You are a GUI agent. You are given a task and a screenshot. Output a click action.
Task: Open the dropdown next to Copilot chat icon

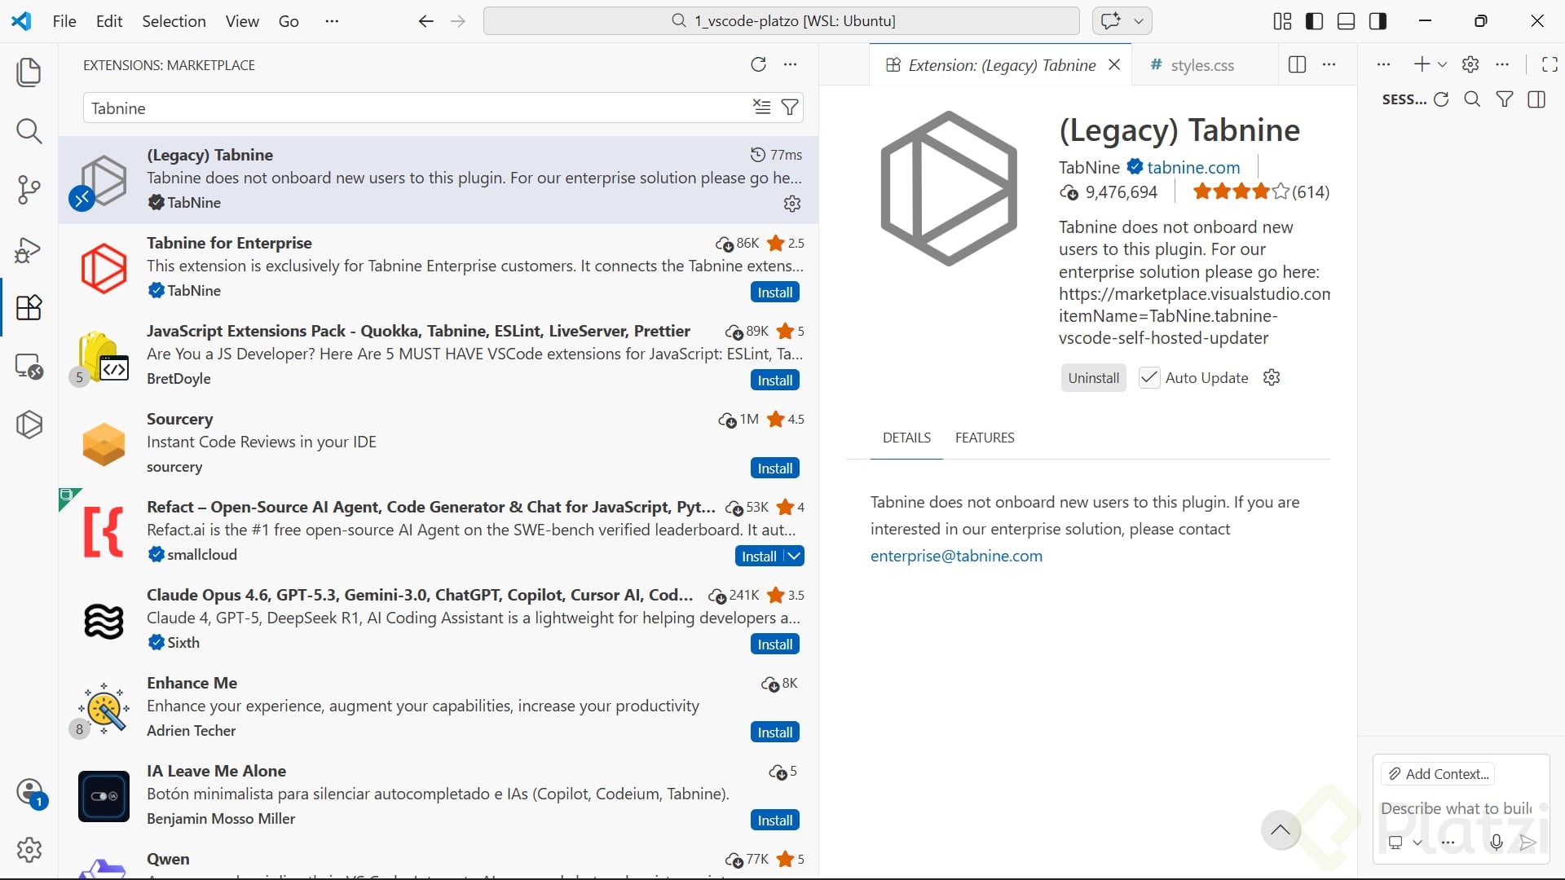(1139, 21)
